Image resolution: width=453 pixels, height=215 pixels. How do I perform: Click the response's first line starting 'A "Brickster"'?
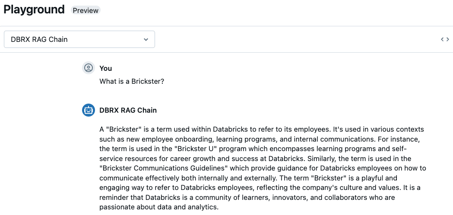[261, 129]
